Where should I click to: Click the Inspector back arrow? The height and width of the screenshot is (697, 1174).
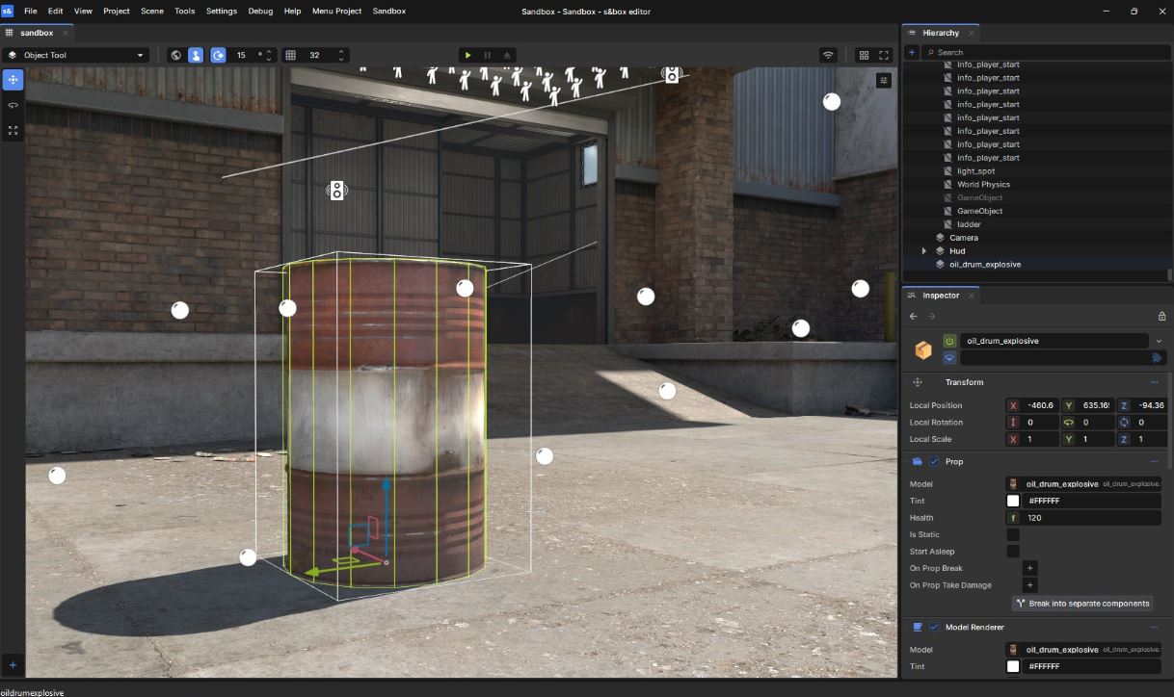click(914, 316)
